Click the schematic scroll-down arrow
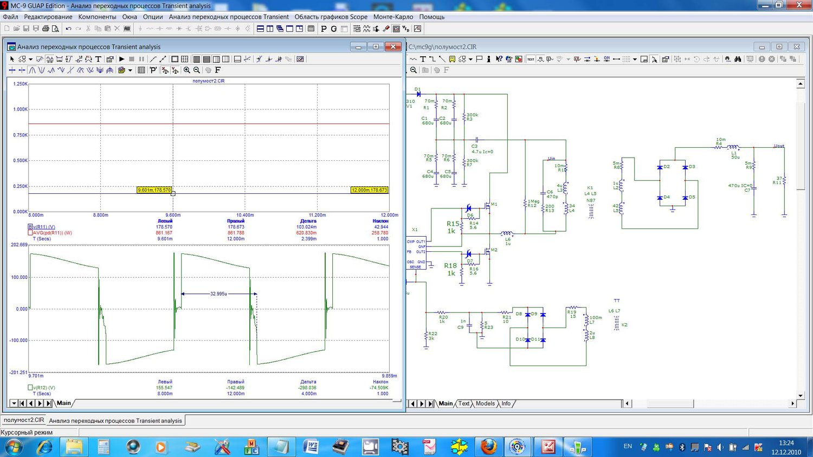This screenshot has width=813, height=457. [x=801, y=396]
